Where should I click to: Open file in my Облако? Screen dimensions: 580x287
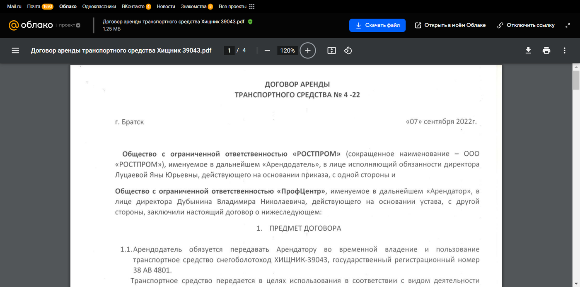tap(450, 25)
